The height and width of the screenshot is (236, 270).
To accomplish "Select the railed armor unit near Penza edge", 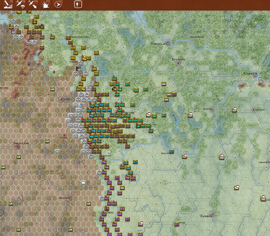I will pos(263,199).
